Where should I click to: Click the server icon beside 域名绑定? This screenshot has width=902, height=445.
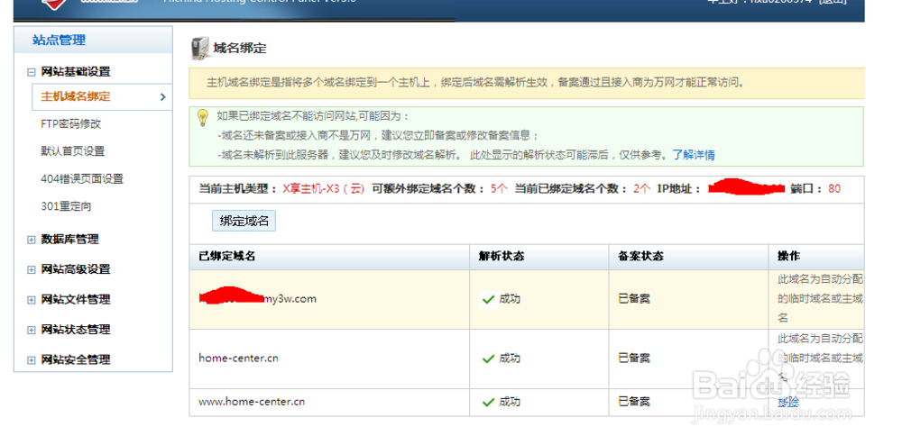pyautogui.click(x=199, y=49)
